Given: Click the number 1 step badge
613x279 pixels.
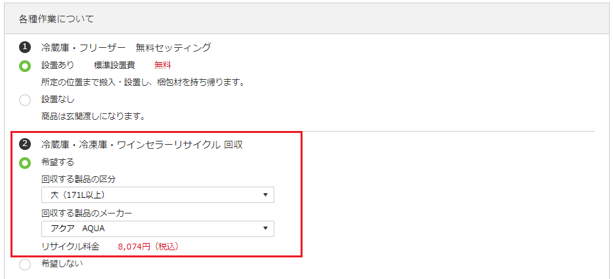Looking at the screenshot, I should [25, 48].
